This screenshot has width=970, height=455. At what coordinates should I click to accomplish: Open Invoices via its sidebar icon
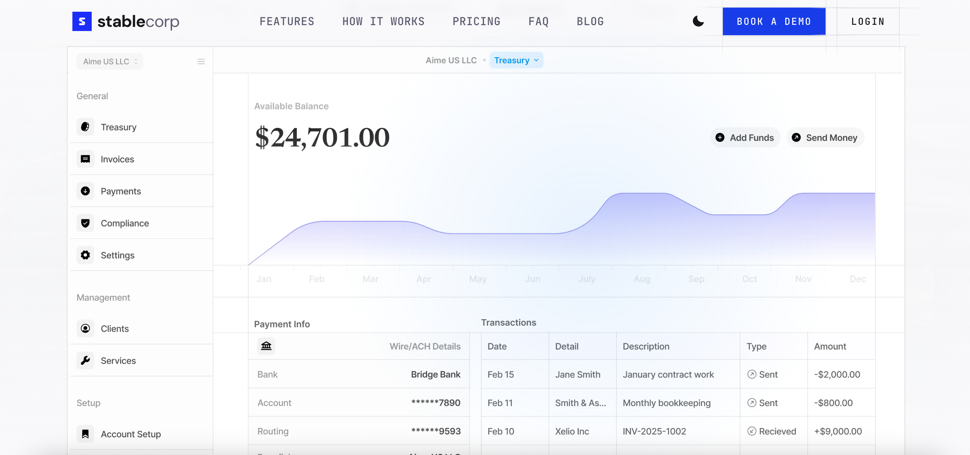coord(85,159)
